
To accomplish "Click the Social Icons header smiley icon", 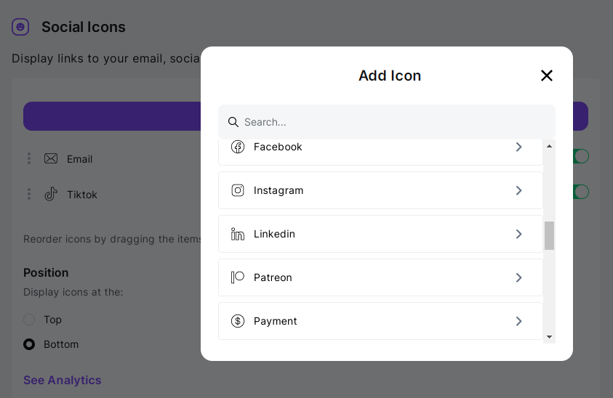I will pyautogui.click(x=20, y=27).
